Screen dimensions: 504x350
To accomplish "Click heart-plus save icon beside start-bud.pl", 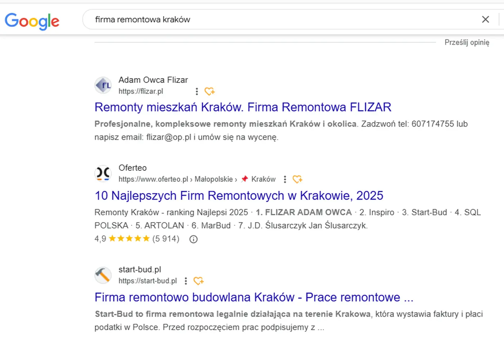I will click(x=198, y=281).
